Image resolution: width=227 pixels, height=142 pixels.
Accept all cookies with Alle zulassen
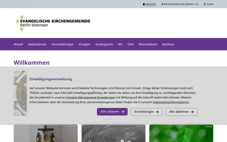(112, 112)
